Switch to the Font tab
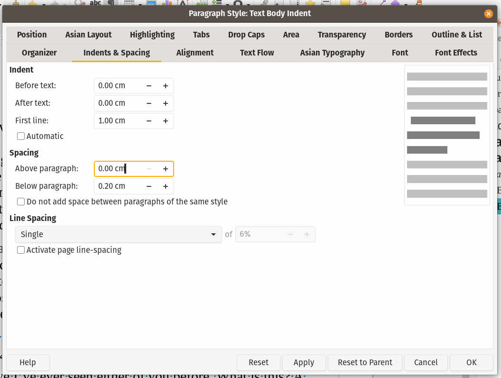Screen dimensions: 501x378 [400, 53]
